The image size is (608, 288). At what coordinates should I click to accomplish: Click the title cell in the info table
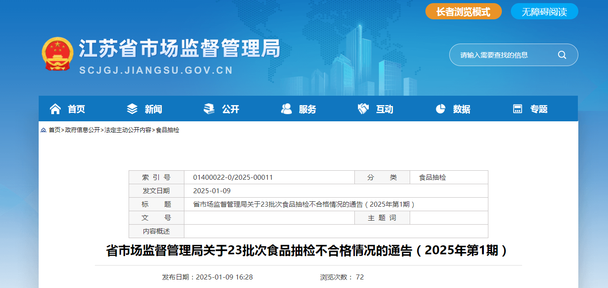click(336, 204)
